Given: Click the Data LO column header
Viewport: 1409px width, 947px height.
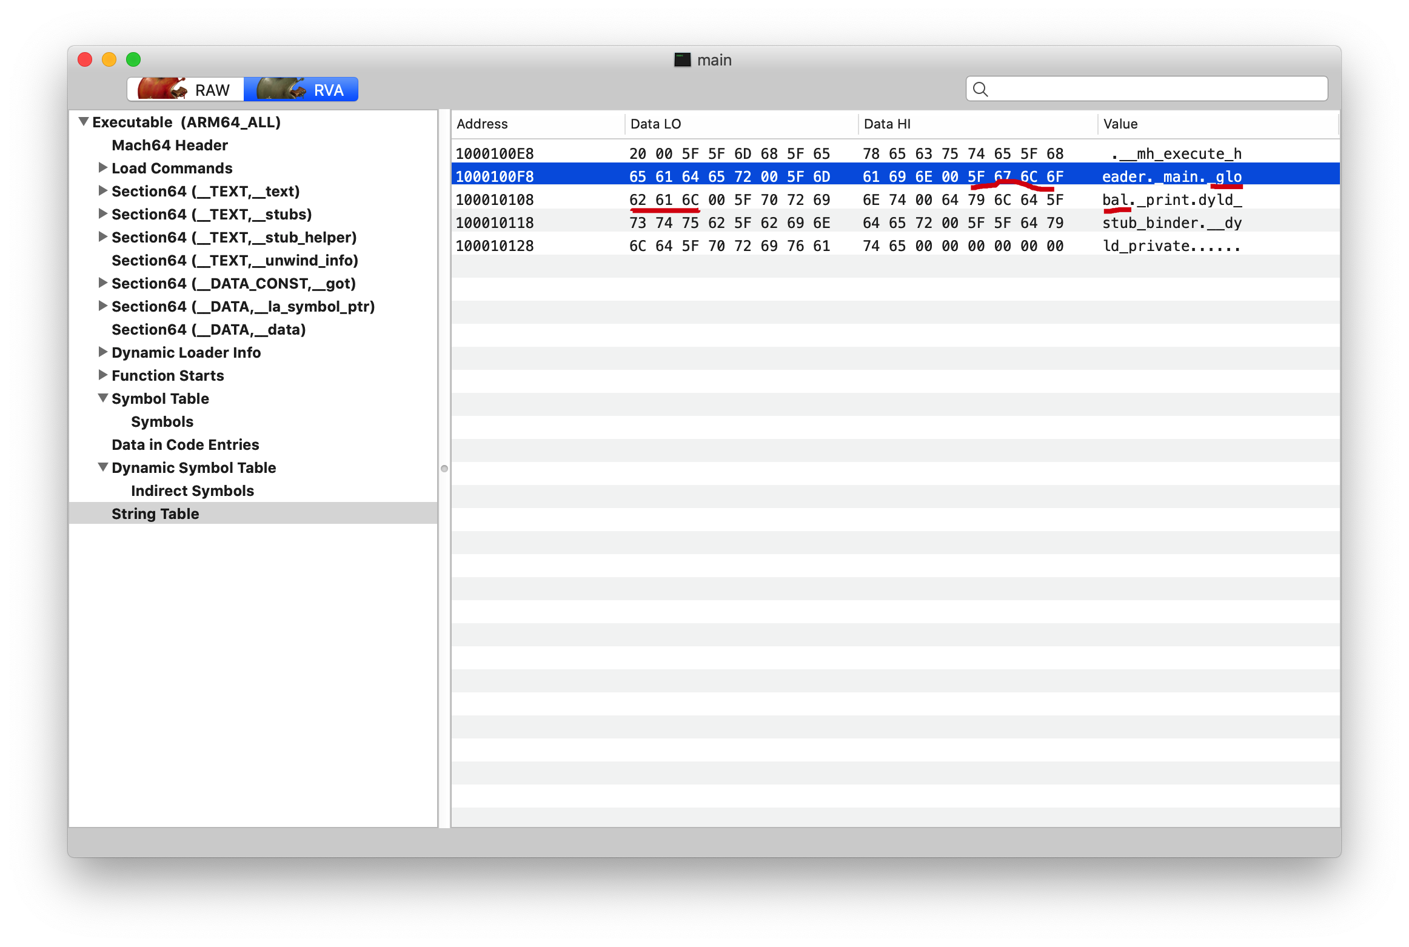Looking at the screenshot, I should tap(741, 124).
